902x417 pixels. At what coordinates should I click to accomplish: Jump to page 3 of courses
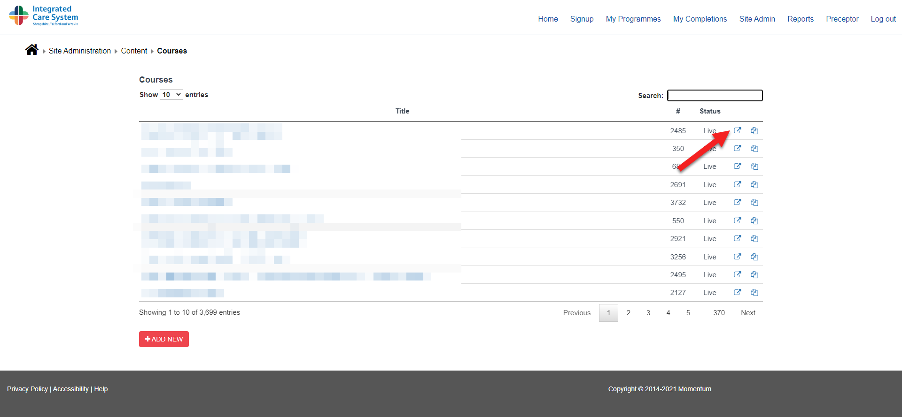(648, 313)
